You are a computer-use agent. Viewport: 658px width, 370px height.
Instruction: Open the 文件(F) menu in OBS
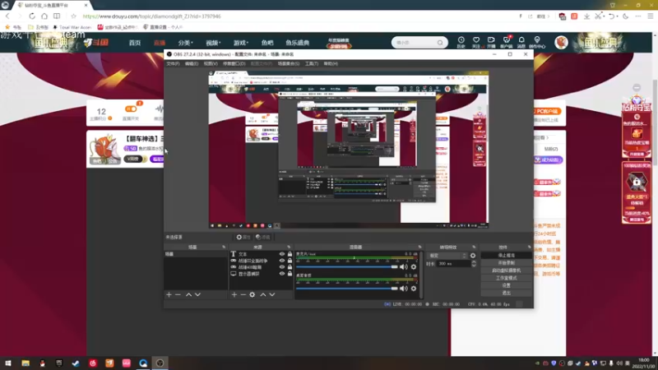(x=173, y=64)
